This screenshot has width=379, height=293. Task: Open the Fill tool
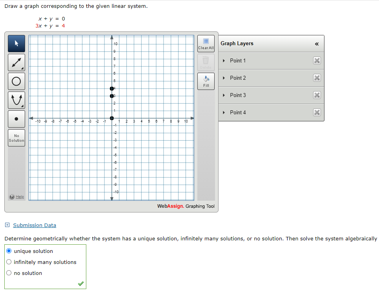tap(206, 81)
